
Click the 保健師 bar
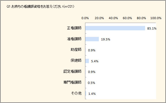87,61
